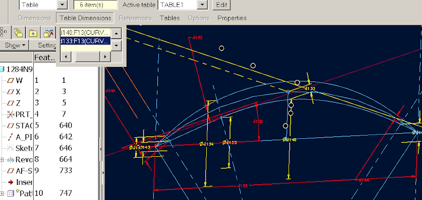Click the Ød154 diameter dimension label
The image size is (422, 200).
[207, 144]
